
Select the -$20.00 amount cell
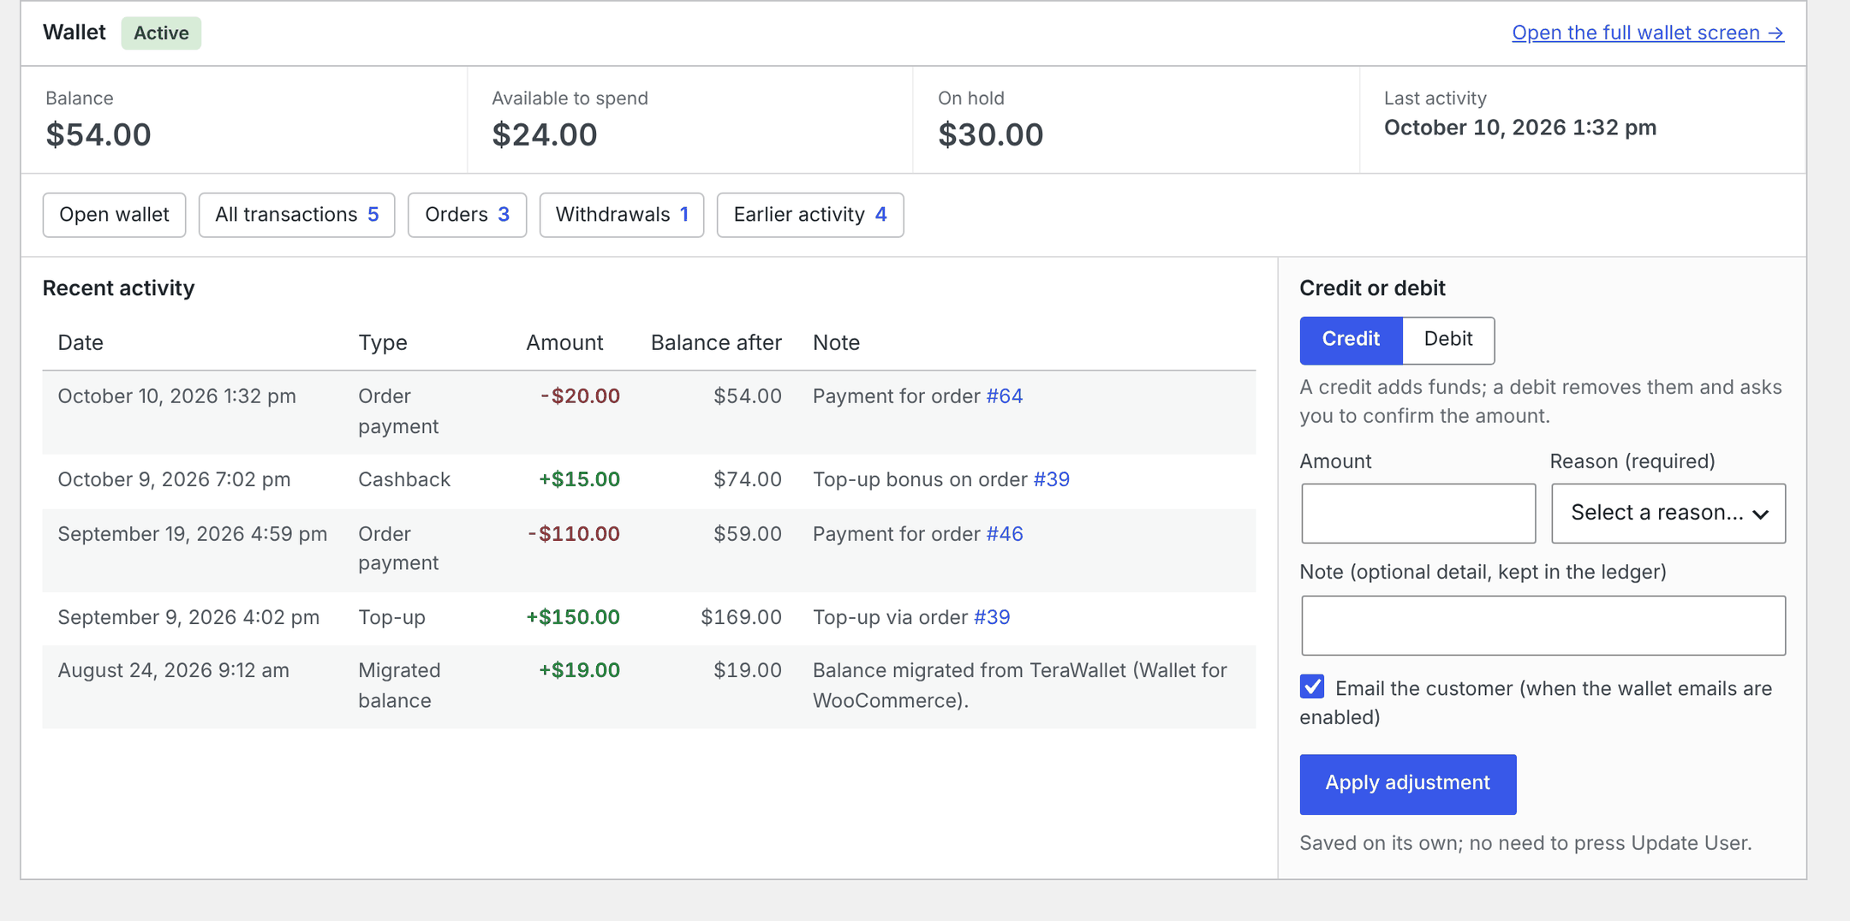[580, 396]
